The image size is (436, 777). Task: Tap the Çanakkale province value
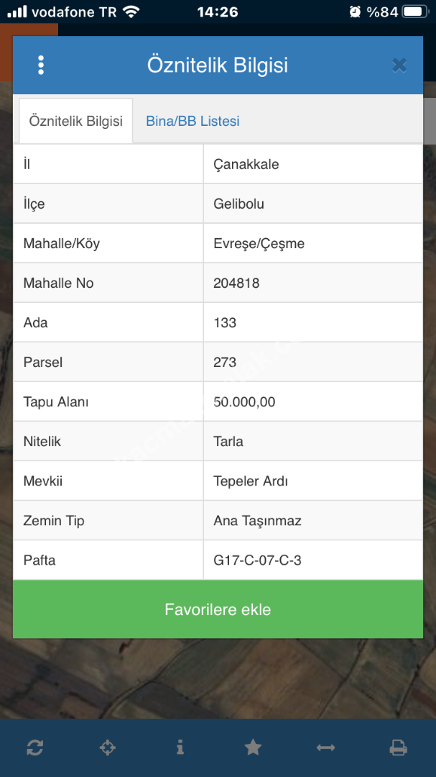coord(246,164)
